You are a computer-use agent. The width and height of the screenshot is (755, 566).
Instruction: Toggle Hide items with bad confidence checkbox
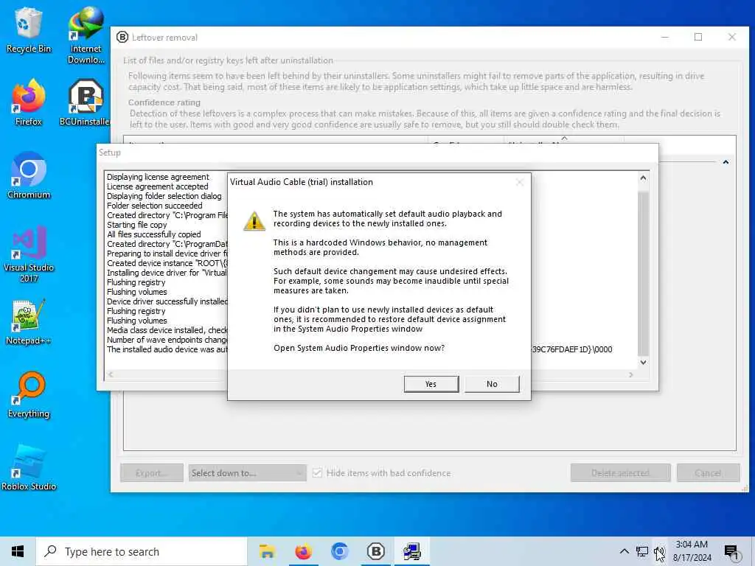pos(317,473)
